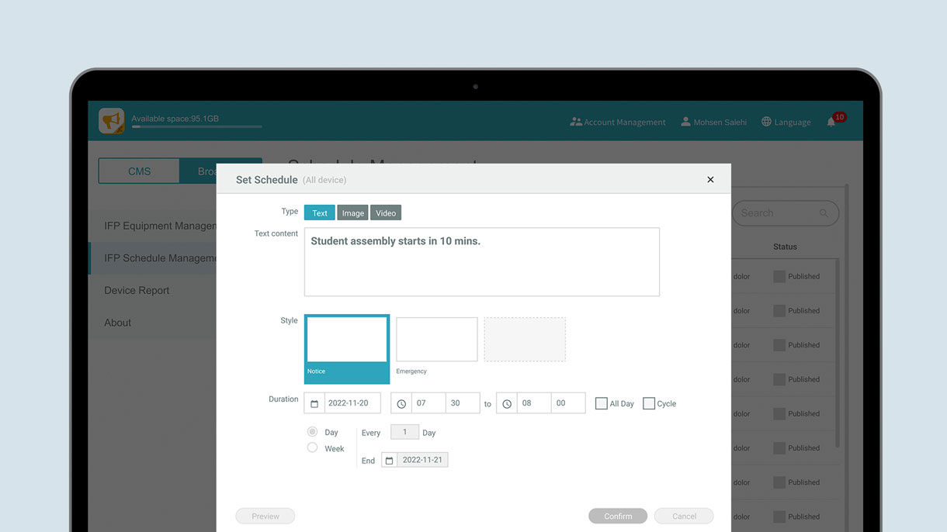The height and width of the screenshot is (532, 947).
Task: Open Account Management in the header
Action: [618, 122]
